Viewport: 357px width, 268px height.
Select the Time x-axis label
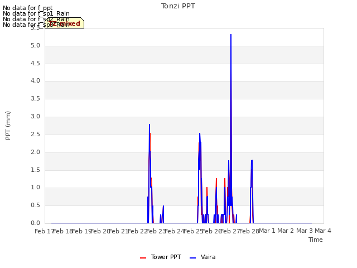coord(316,240)
